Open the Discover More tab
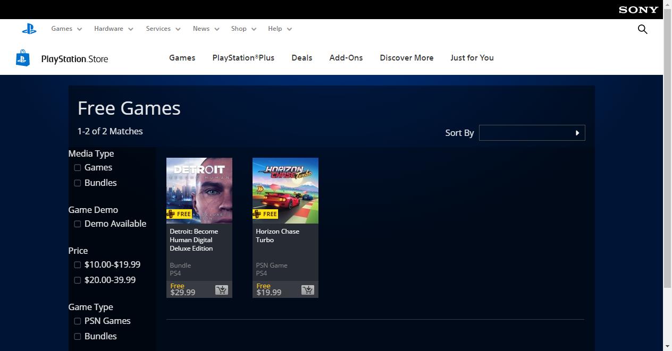The image size is (672, 351). [x=407, y=58]
